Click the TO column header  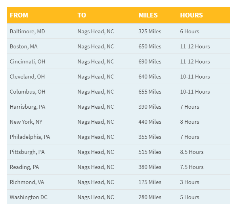coord(82,15)
